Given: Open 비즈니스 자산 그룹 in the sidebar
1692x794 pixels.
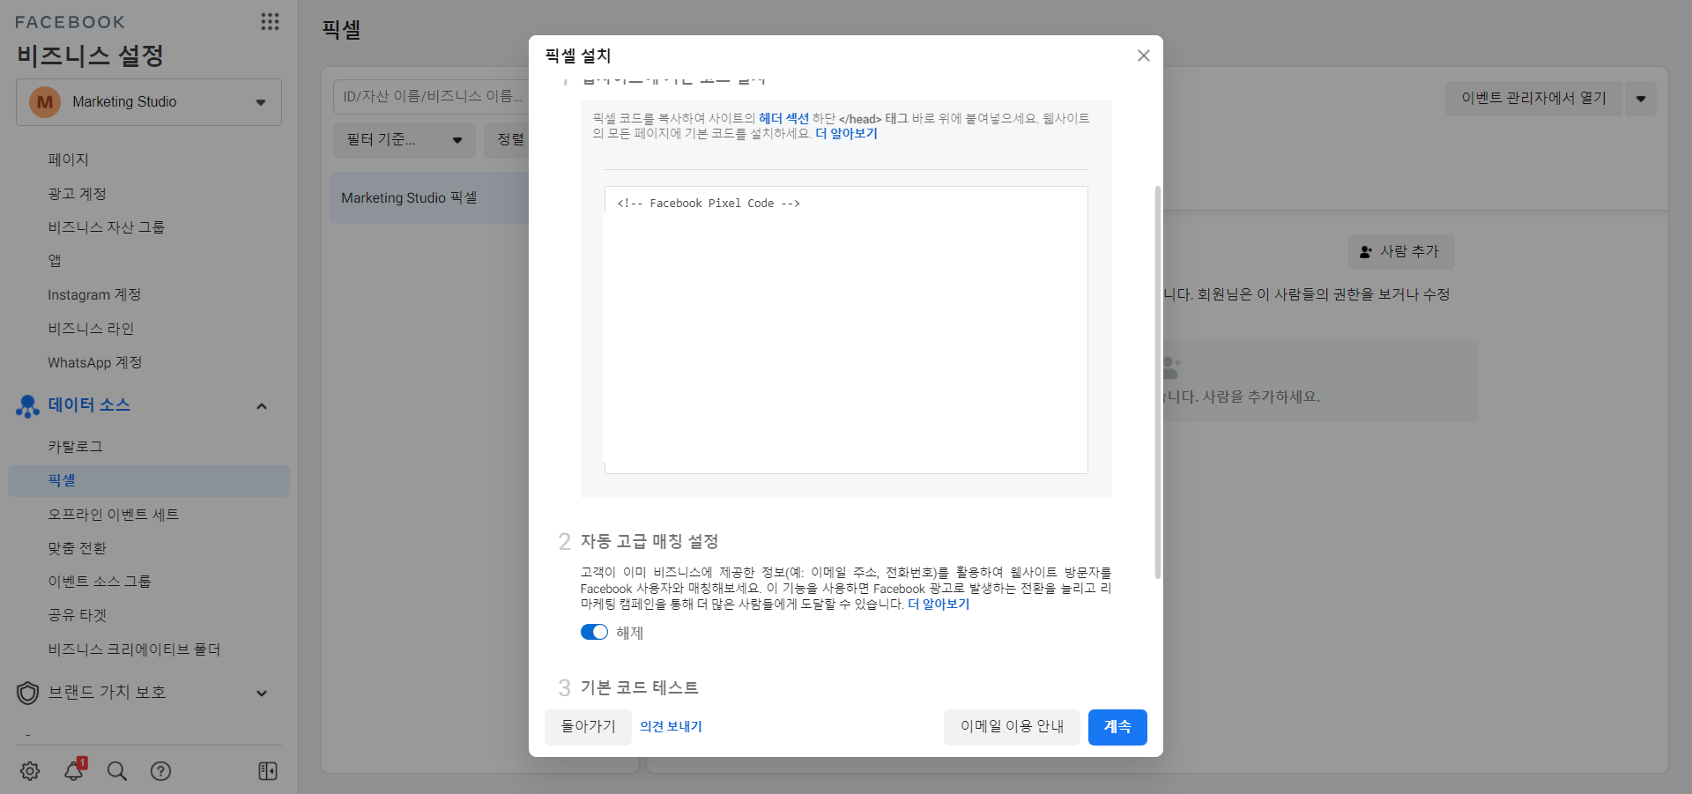Looking at the screenshot, I should [107, 227].
